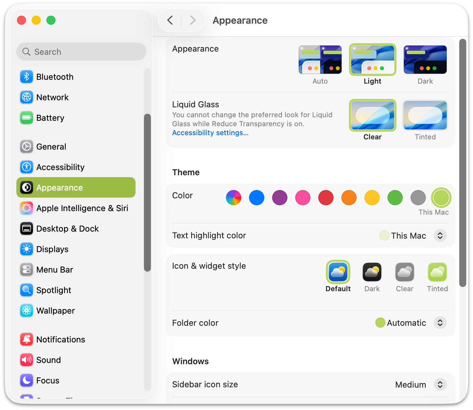473x410 pixels.
Task: Select the Dark appearance mode
Action: click(x=425, y=60)
